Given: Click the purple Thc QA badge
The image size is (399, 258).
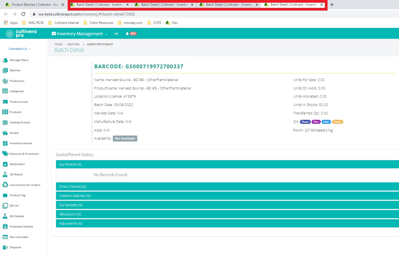Looking at the screenshot, I should coord(316,122).
